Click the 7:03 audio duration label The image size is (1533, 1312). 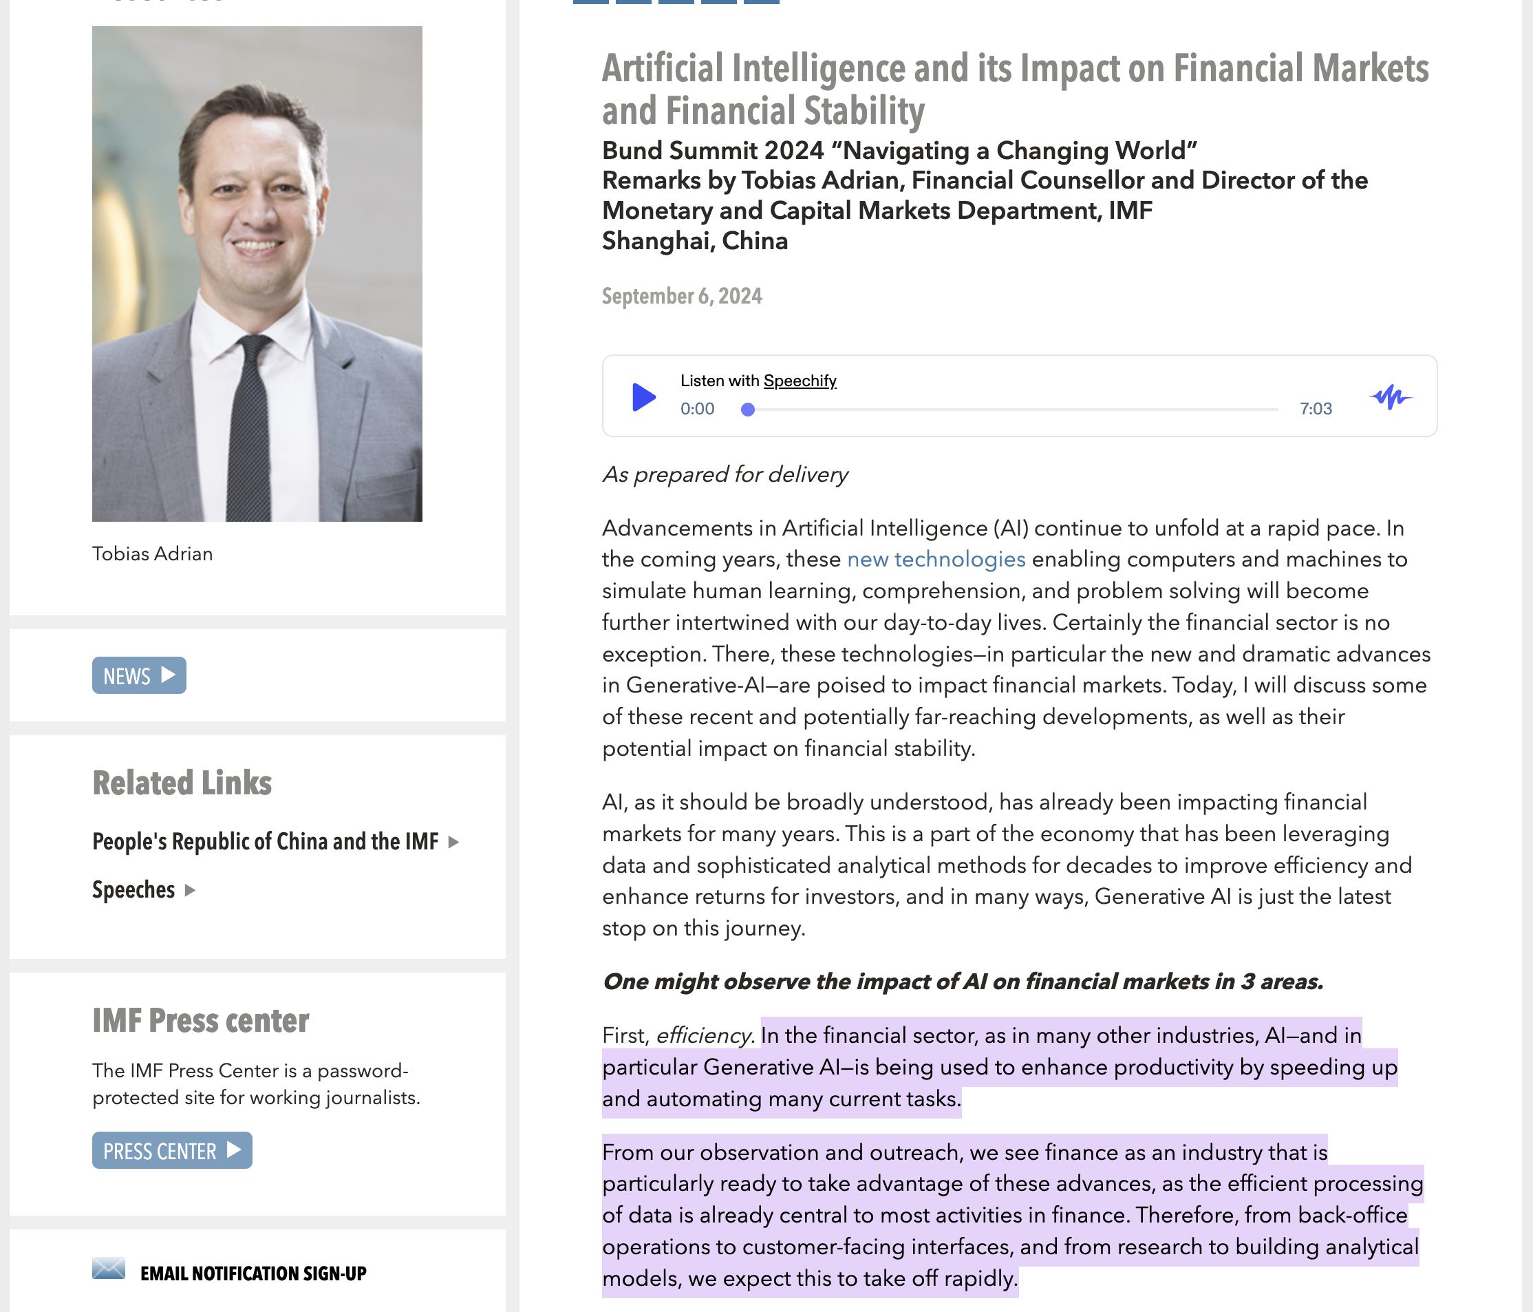(1316, 408)
